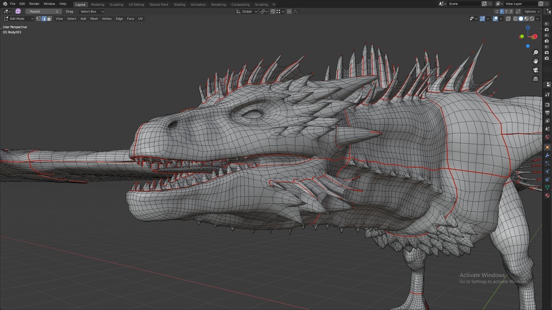Toggle X axis mesh mirror
Image resolution: width=552 pixels, height=310 pixels.
coord(502,11)
